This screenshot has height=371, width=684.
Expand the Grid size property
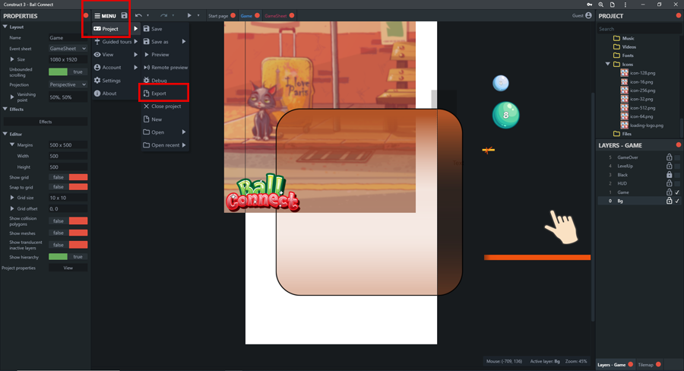pos(12,198)
